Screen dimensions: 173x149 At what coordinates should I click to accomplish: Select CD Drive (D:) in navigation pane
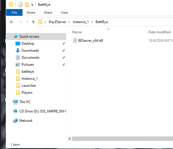tap(43, 111)
